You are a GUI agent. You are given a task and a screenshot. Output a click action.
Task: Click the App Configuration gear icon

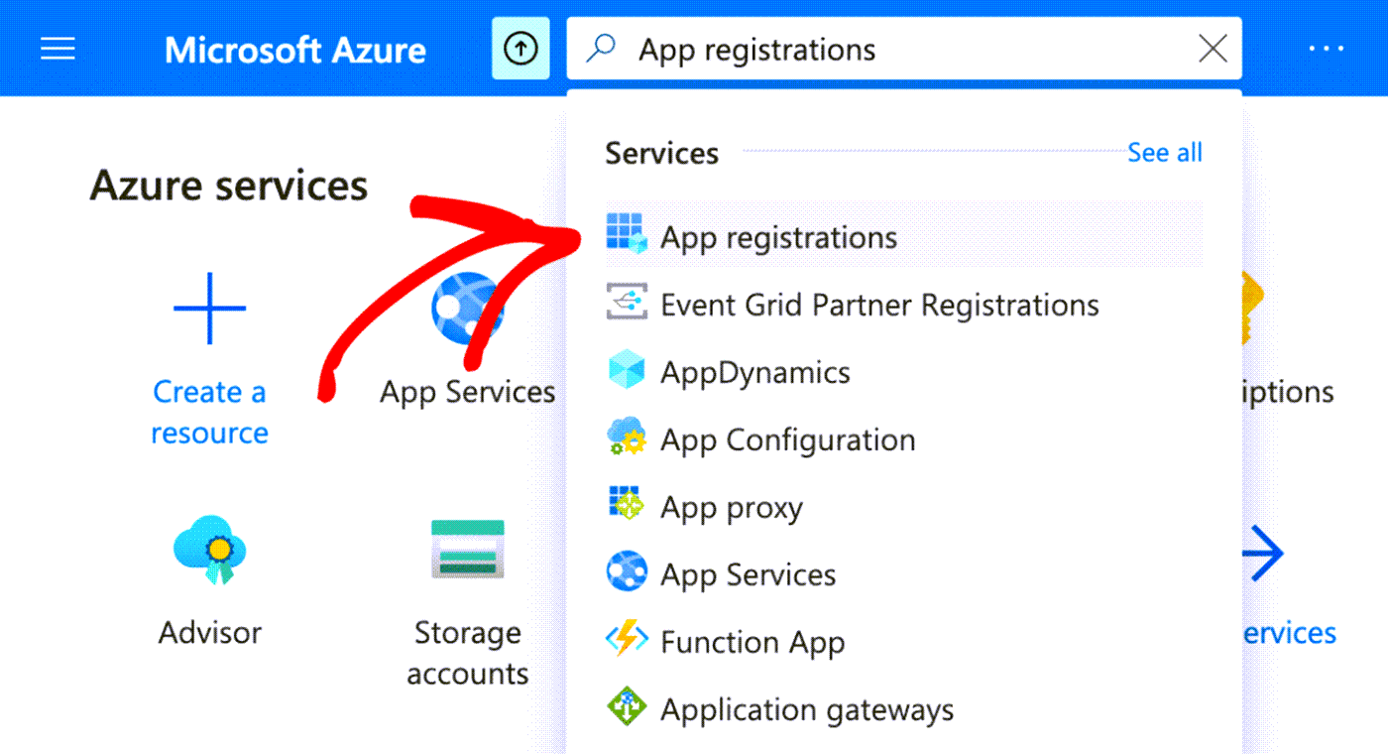pyautogui.click(x=627, y=439)
